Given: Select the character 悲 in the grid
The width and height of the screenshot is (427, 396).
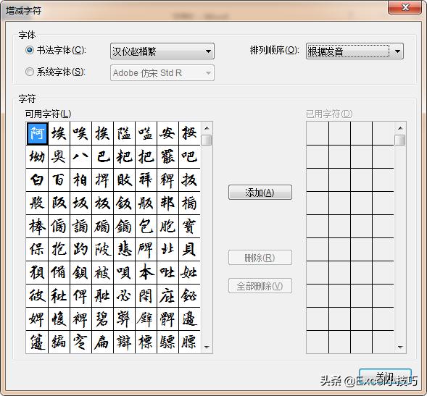Looking at the screenshot, I should tap(124, 250).
